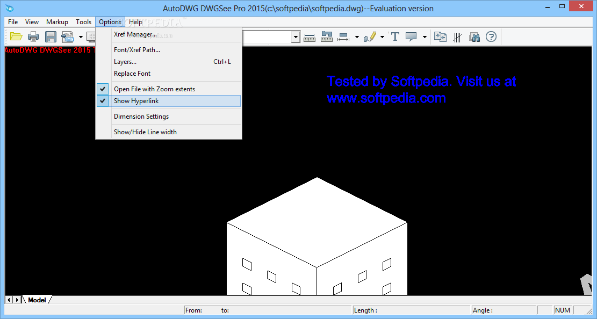This screenshot has width=597, height=319.
Task: Maximize the DWGSee window
Action: pos(562,6)
